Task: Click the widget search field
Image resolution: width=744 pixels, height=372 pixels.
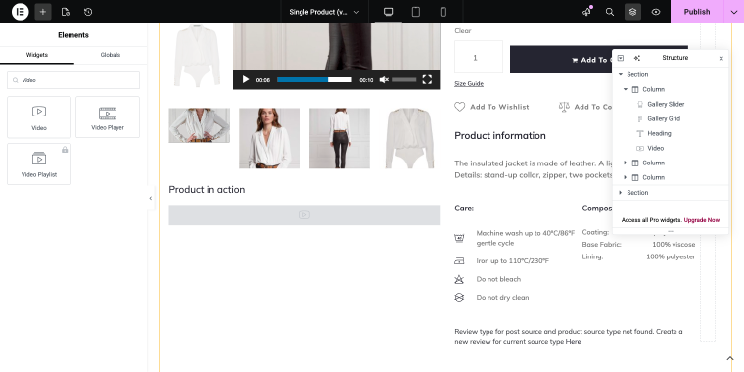Action: (73, 80)
